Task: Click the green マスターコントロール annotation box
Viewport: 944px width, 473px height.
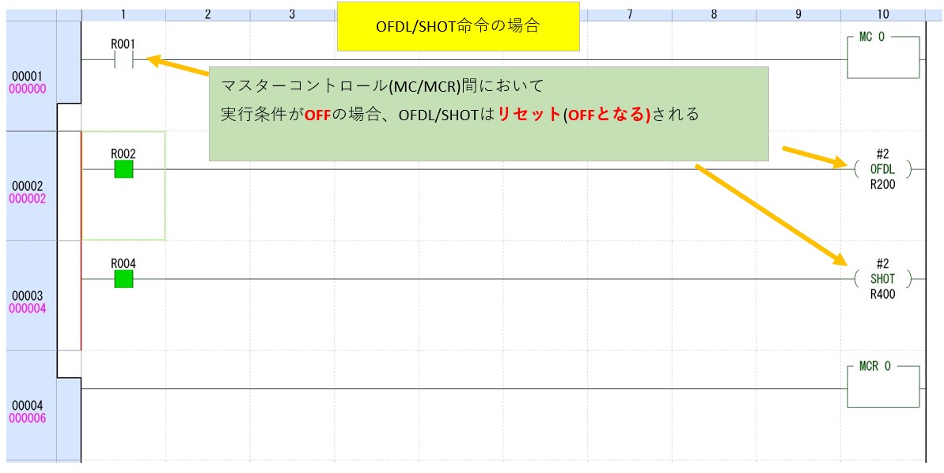Action: click(488, 113)
